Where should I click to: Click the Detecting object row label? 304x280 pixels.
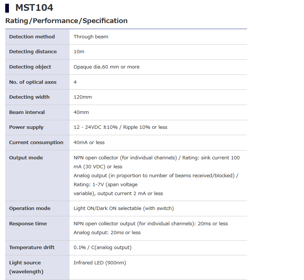pos(30,67)
